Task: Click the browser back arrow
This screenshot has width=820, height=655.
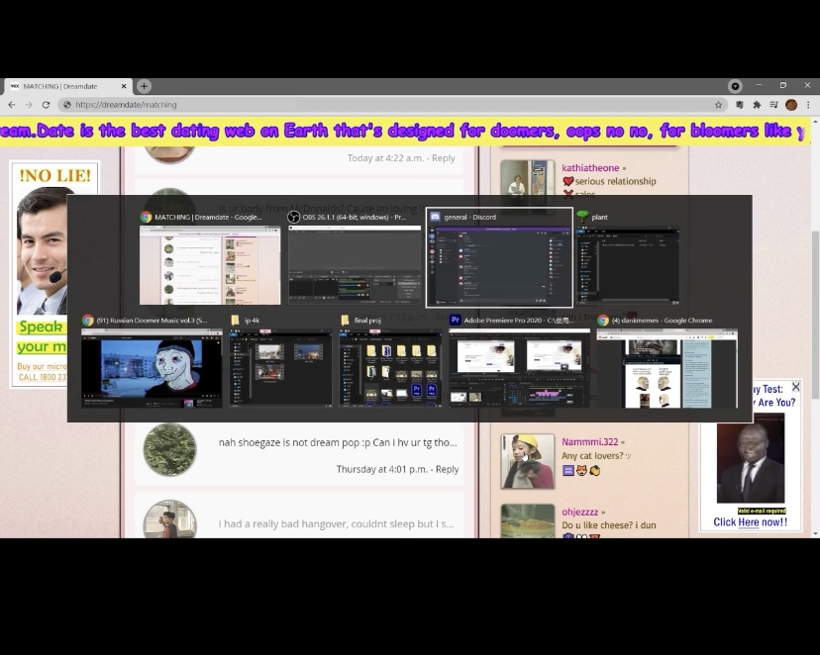Action: (12, 105)
